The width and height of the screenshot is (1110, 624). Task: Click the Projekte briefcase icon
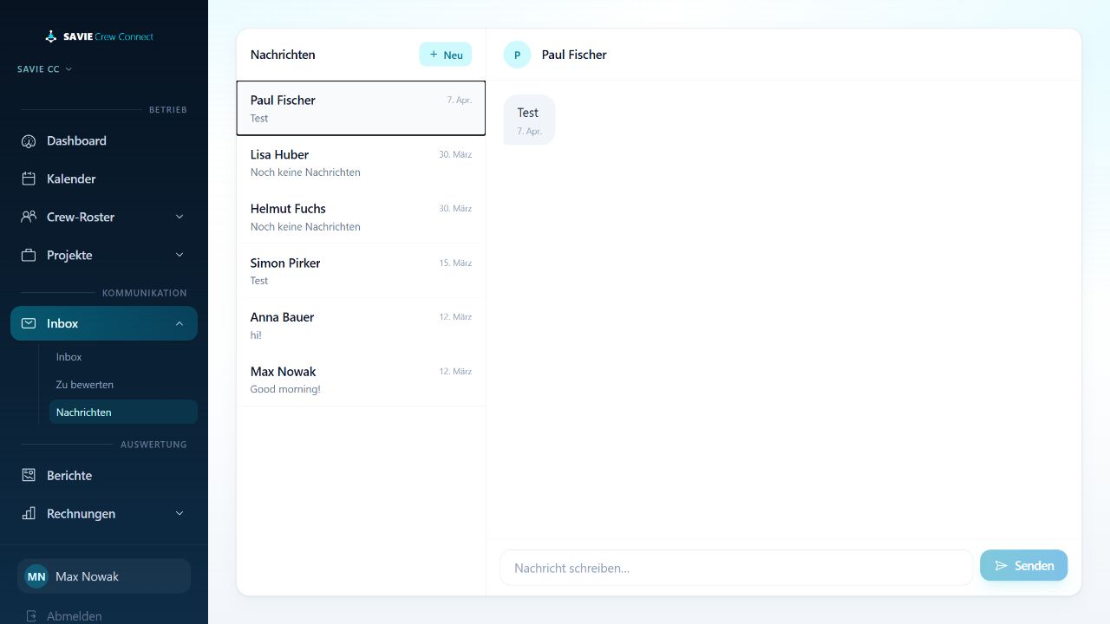pyautogui.click(x=29, y=255)
